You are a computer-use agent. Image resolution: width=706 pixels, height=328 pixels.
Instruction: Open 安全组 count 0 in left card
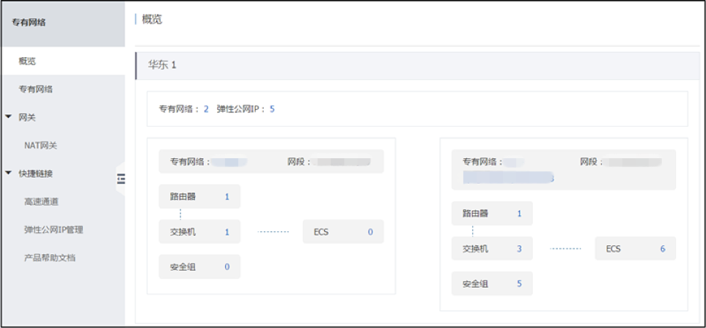point(227,267)
